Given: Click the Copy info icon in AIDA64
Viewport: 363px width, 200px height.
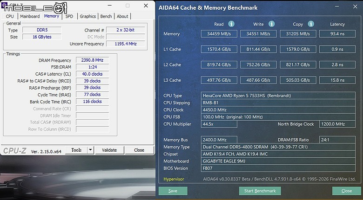Looking at the screenshot, I should pos(311,24).
